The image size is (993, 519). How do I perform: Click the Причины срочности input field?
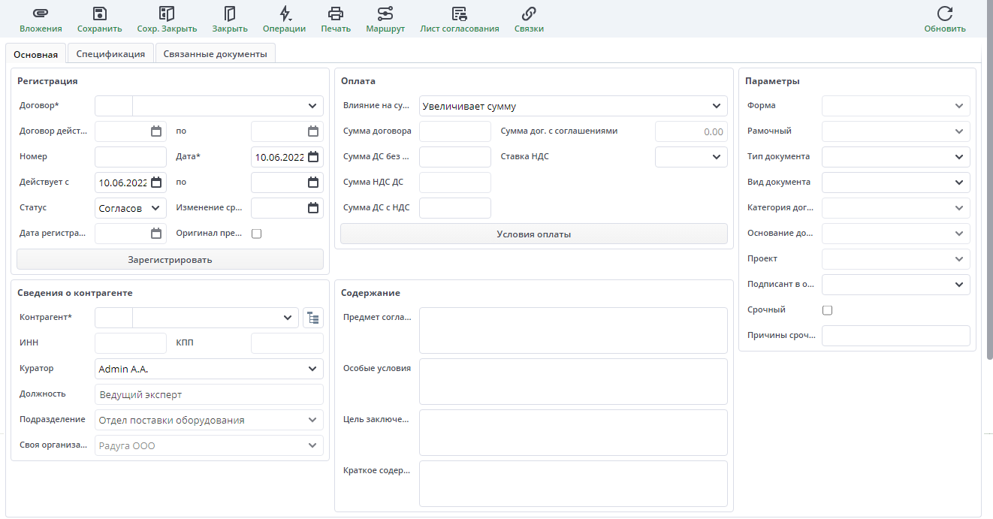(896, 336)
